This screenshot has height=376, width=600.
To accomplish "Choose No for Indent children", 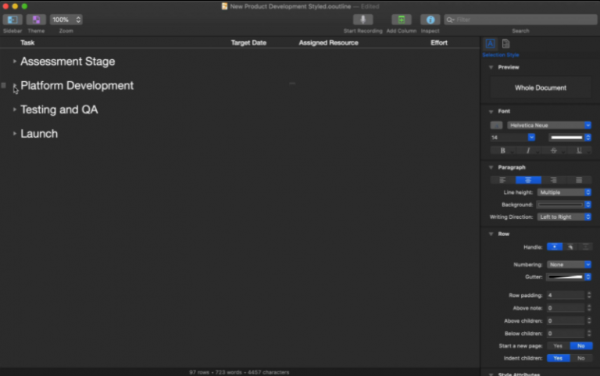I will click(581, 358).
